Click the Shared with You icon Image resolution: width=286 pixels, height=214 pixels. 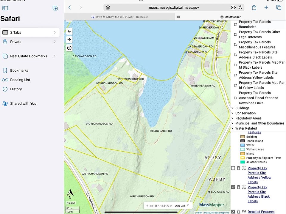[5, 103]
